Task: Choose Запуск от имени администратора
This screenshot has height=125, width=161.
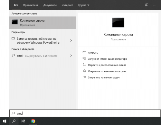Action: point(108,59)
